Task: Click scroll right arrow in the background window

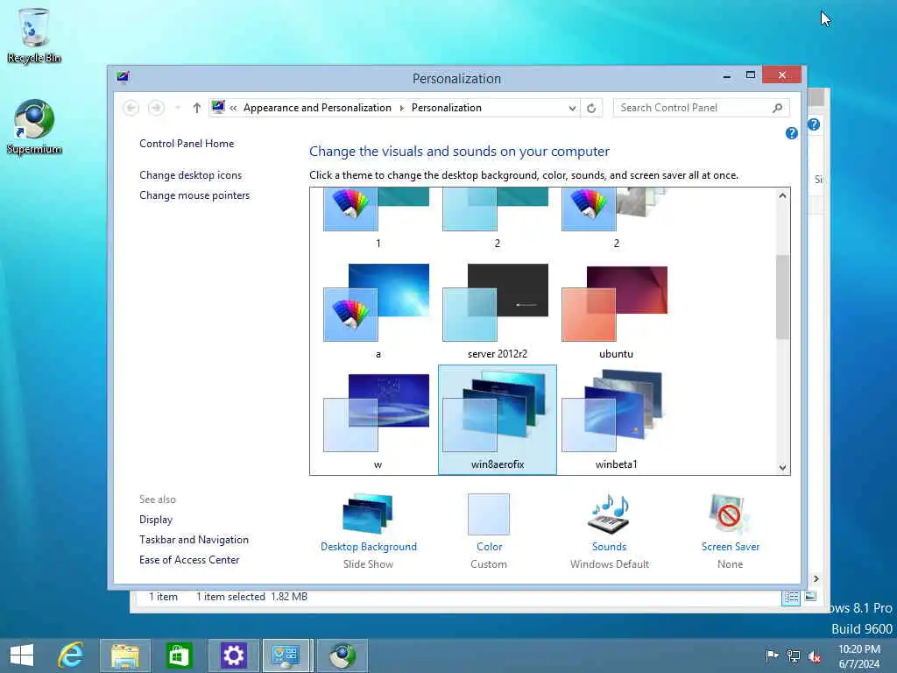Action: coord(816,578)
